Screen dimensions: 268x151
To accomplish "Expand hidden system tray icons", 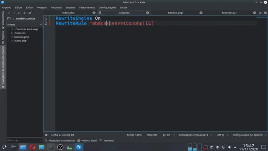I will pyautogui.click(x=235, y=147).
